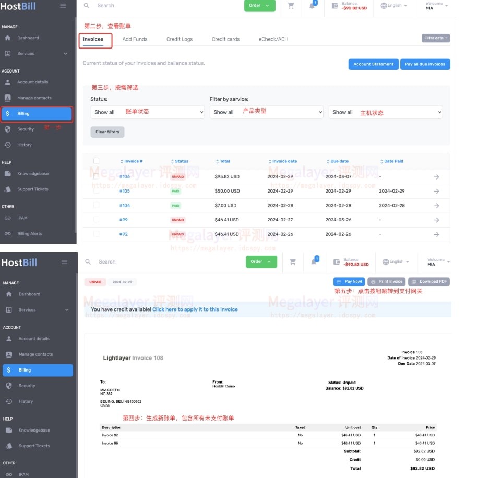Open the Account Statement
Screen dimensions: 490x478
pos(373,64)
